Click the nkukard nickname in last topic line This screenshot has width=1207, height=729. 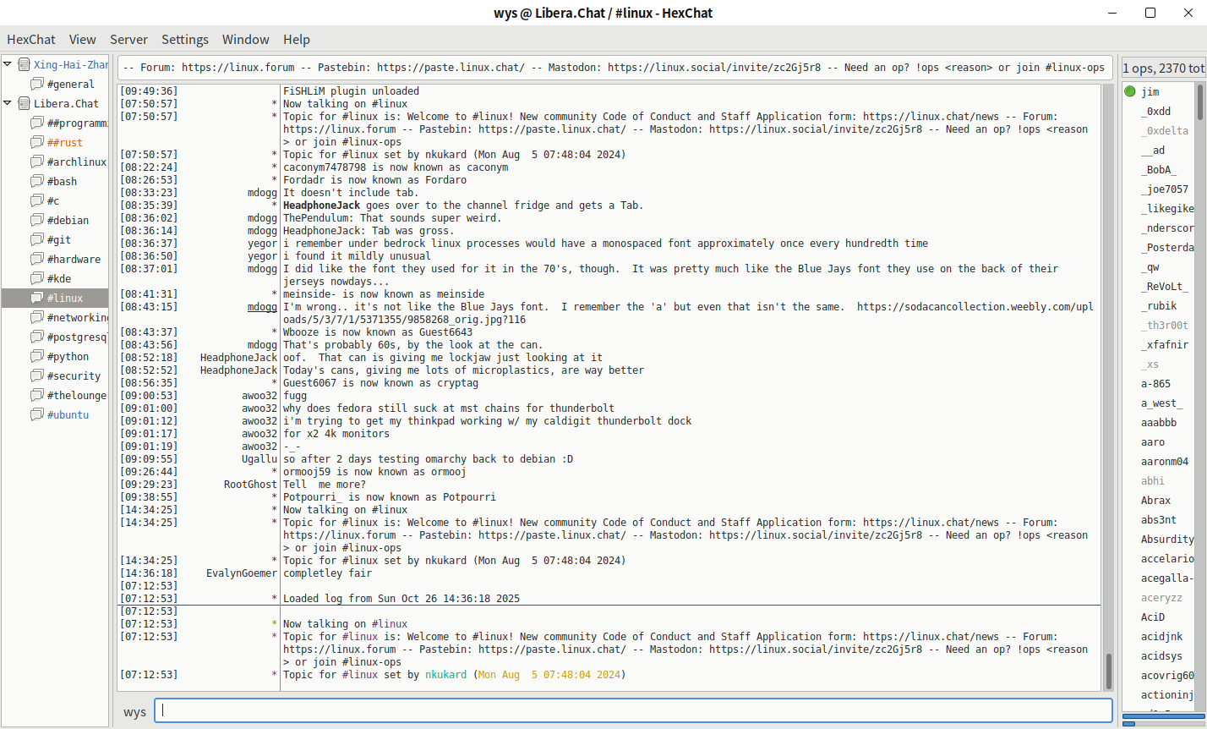pos(445,675)
